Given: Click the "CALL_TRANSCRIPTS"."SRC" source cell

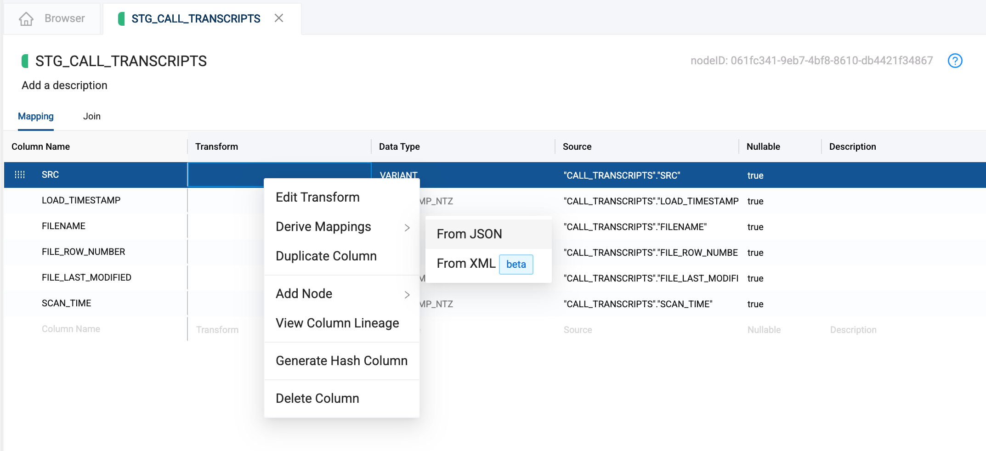Looking at the screenshot, I should click(x=622, y=175).
